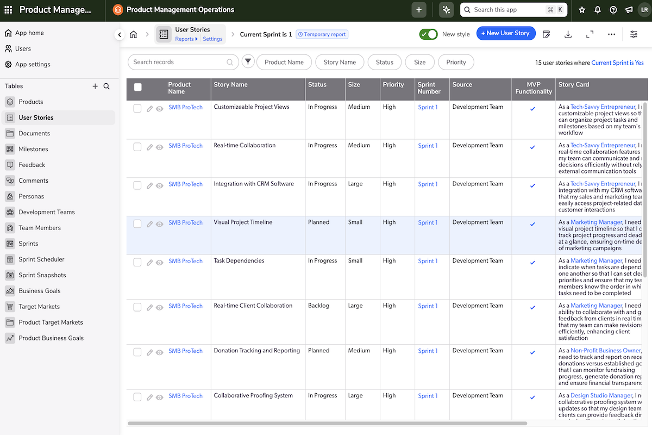Open the Priority filter dropdown
Viewport: 652px width, 435px height.
coord(456,62)
